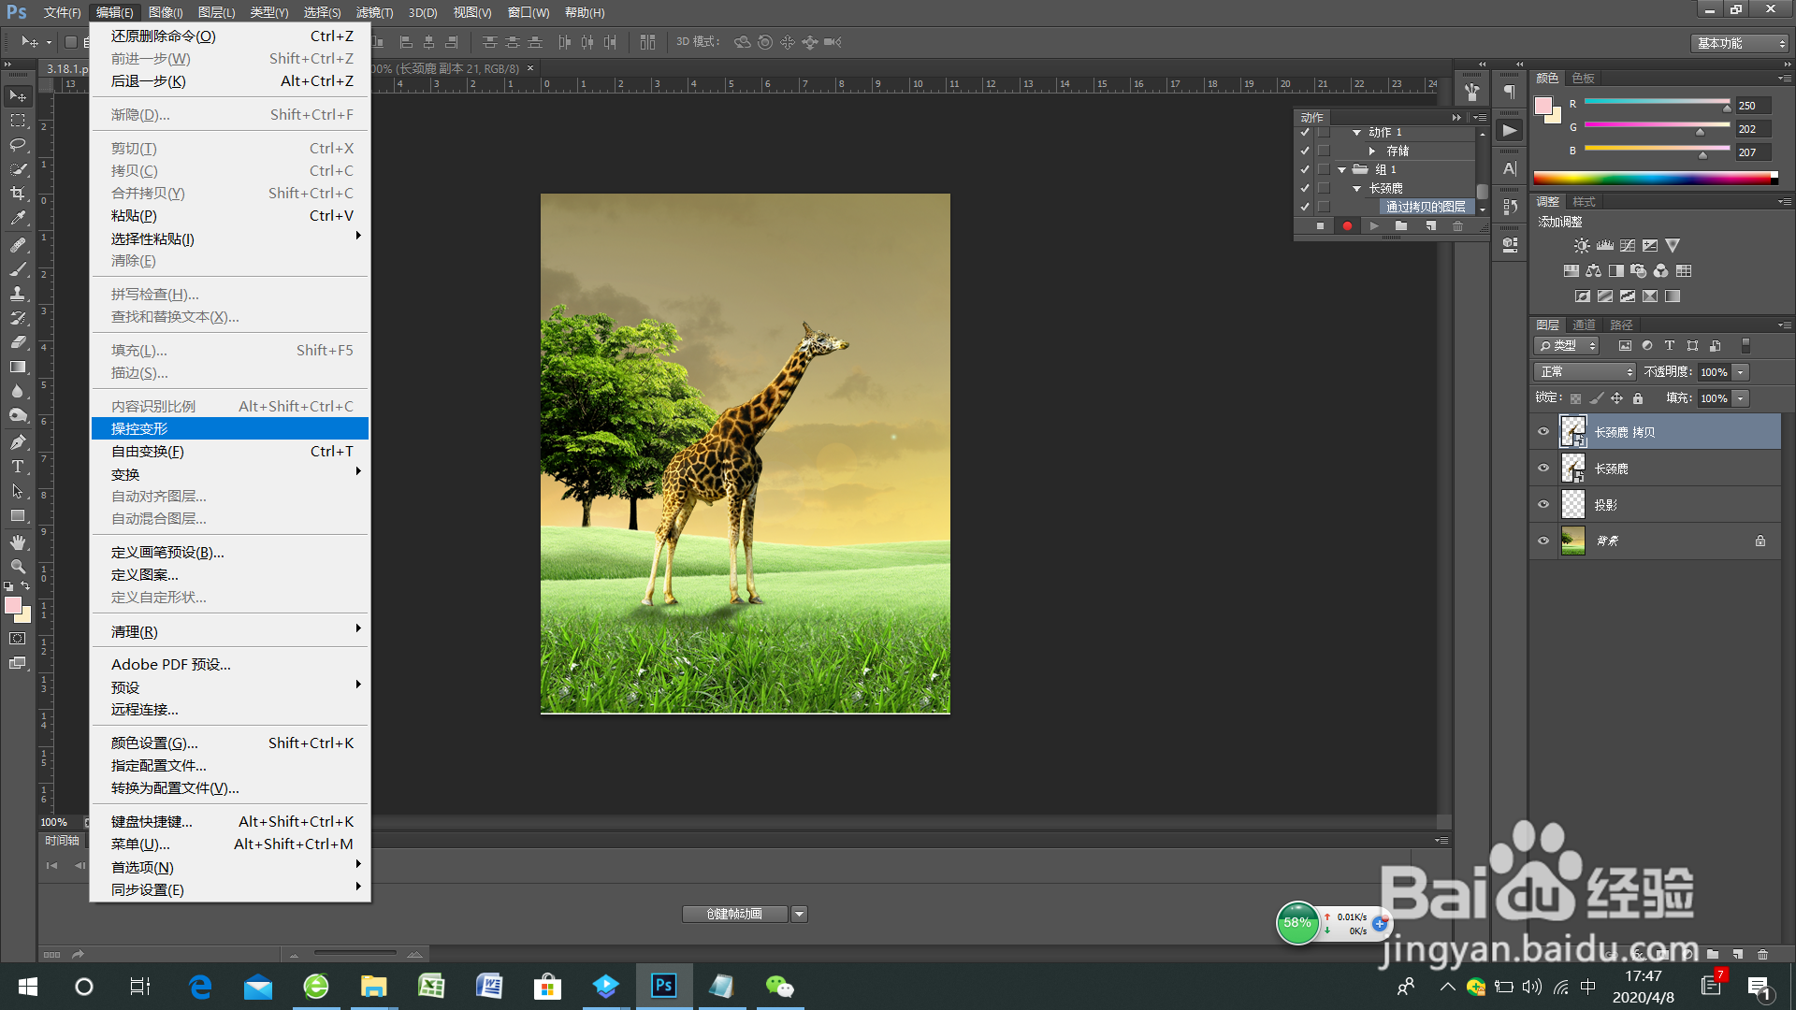Click the red R channel slider

[x=1656, y=102]
